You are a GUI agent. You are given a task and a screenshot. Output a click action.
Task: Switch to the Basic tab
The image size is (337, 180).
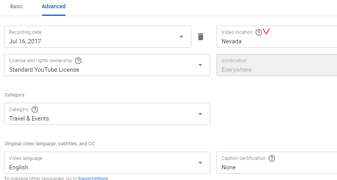point(16,6)
